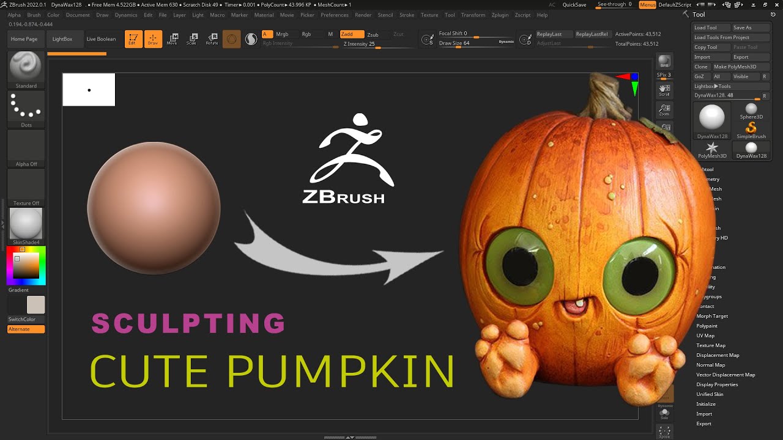Open the Texture Off slot
The width and height of the screenshot is (783, 440).
coord(26,188)
